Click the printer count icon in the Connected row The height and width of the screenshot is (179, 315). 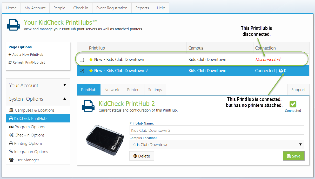pos(281,71)
